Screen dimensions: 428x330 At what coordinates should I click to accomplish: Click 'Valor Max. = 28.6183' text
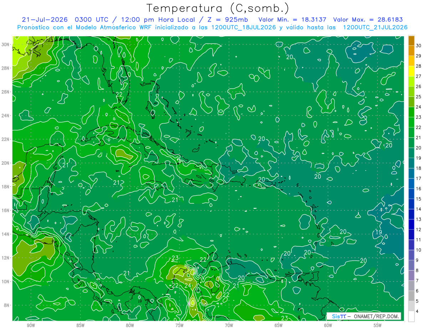[x=368, y=19]
